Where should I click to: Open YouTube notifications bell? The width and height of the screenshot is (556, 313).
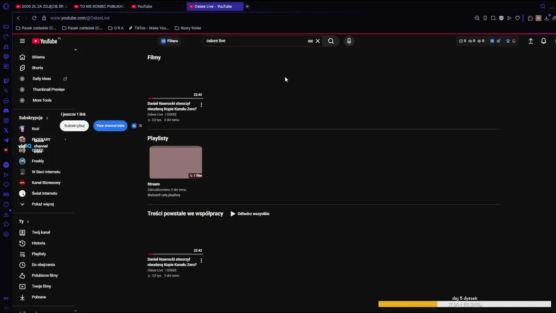click(x=543, y=41)
